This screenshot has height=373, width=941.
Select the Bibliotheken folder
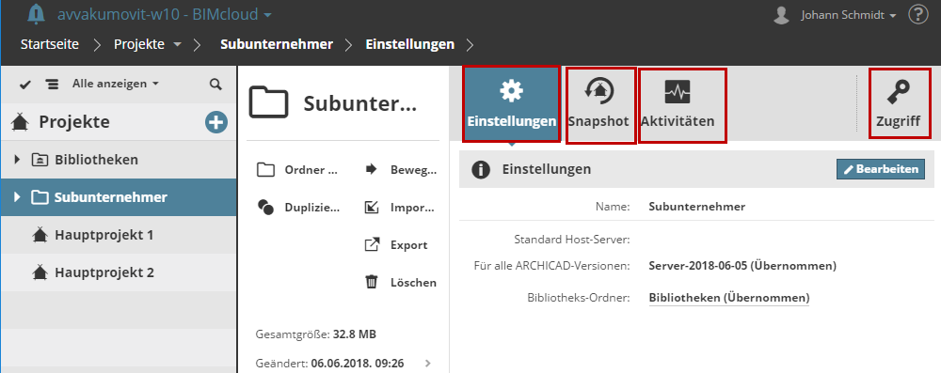(x=96, y=160)
